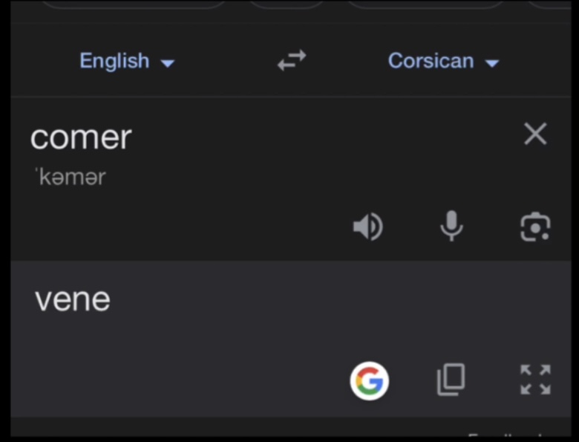579x442 pixels.
Task: Select the Corsican target language label
Action: (431, 61)
